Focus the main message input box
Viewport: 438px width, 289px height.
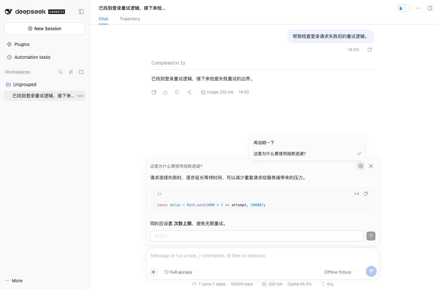pyautogui.click(x=263, y=256)
